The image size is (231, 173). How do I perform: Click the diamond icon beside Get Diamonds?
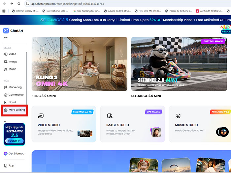pyautogui.click(x=6, y=154)
